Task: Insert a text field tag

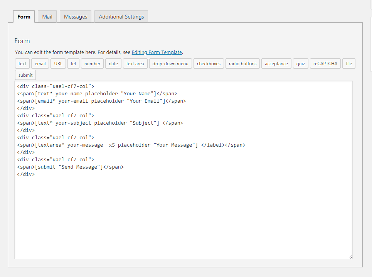Action: tap(22, 64)
